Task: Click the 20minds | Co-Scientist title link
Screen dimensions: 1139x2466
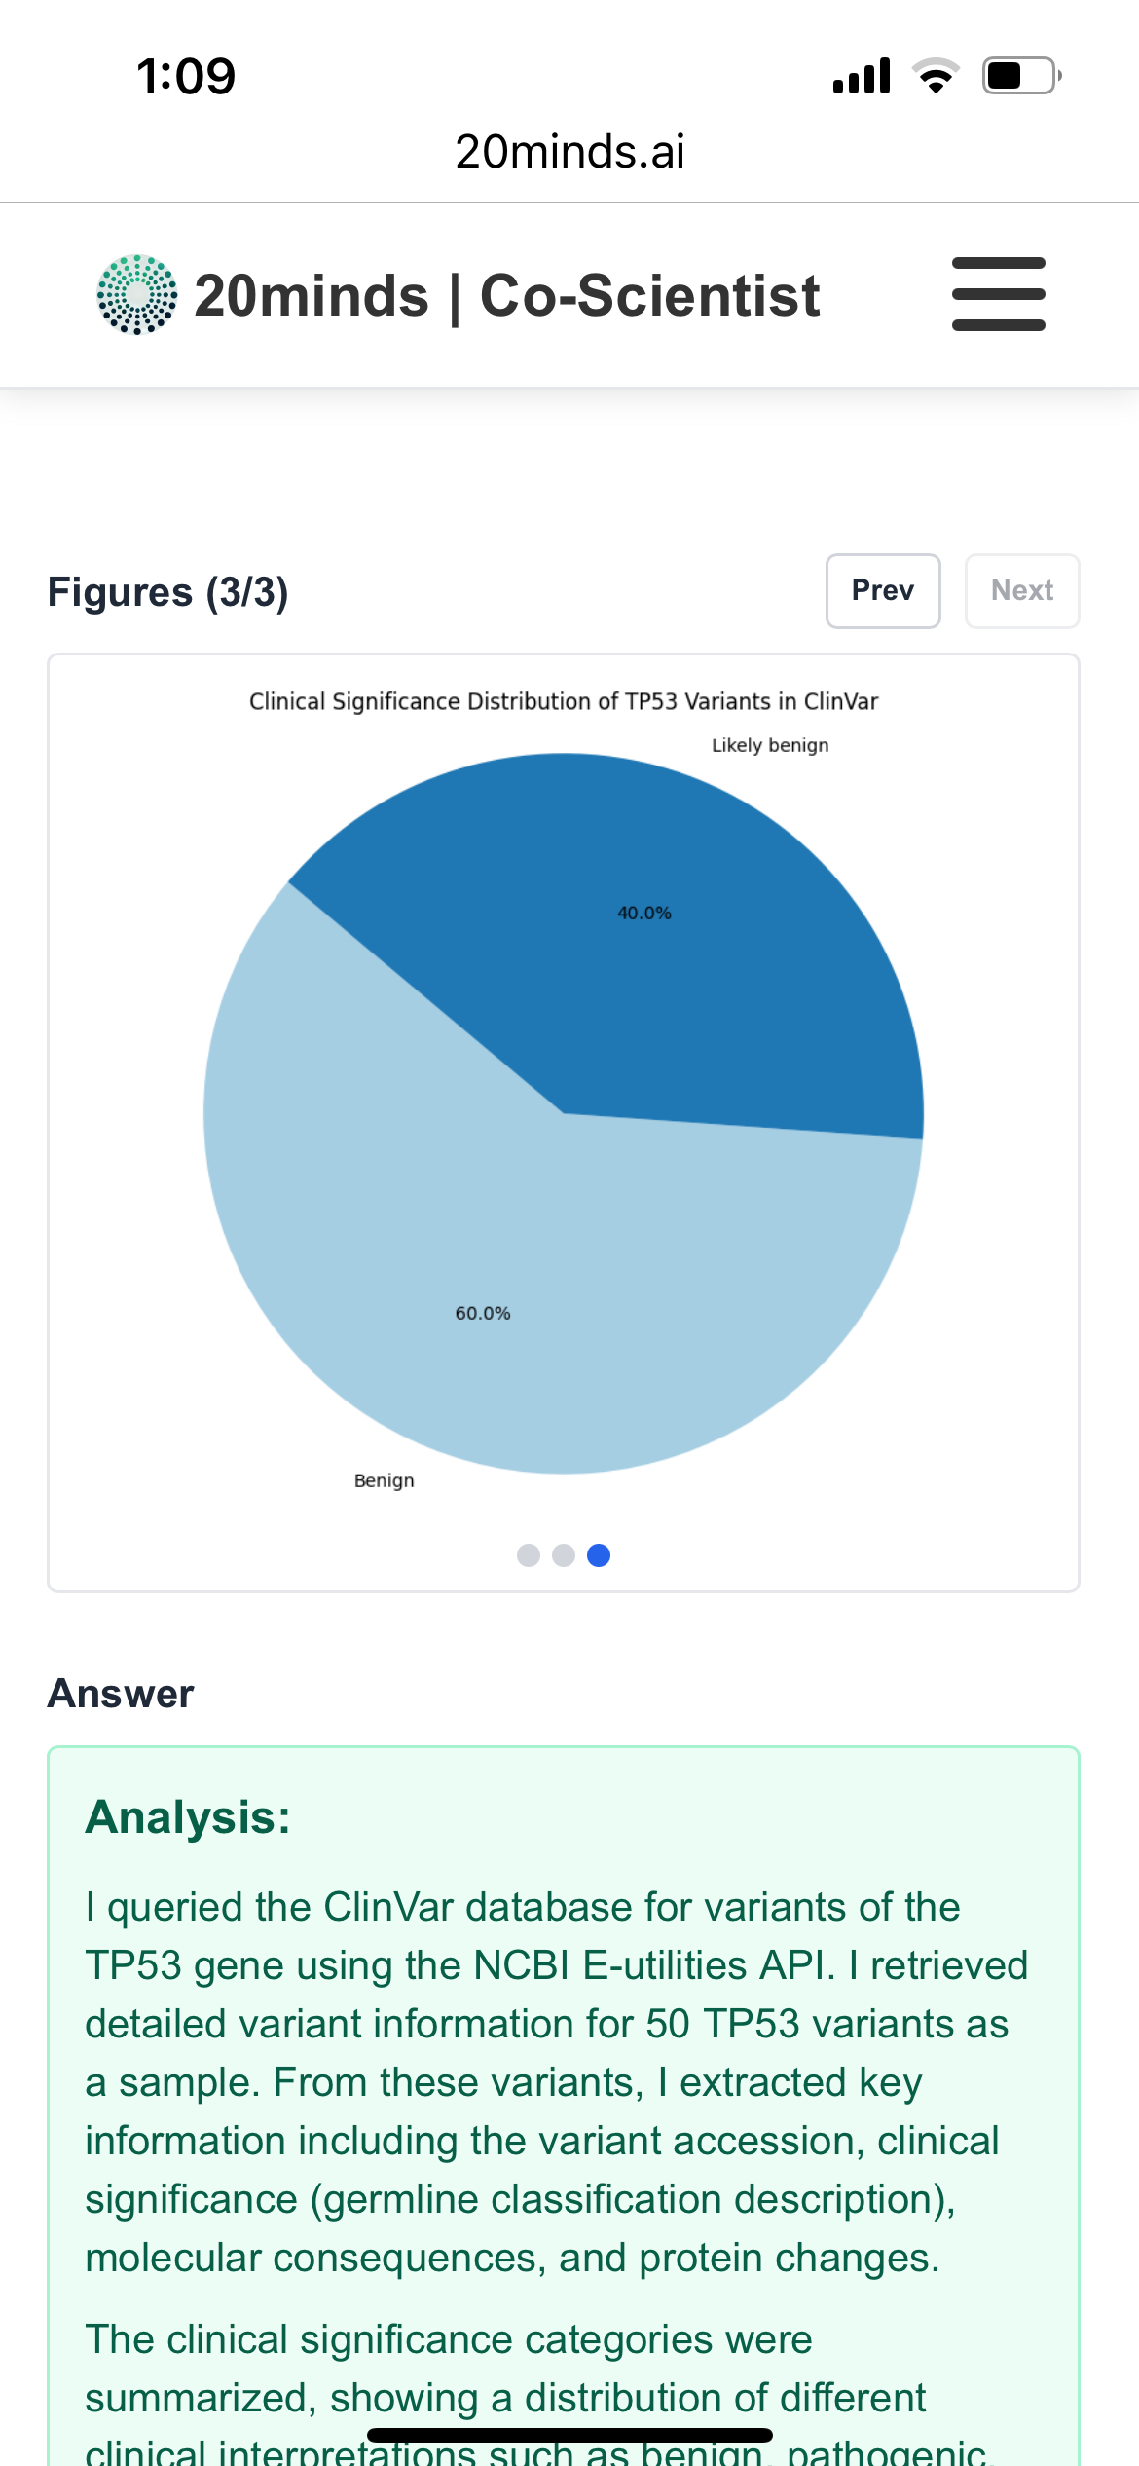Action: point(506,295)
